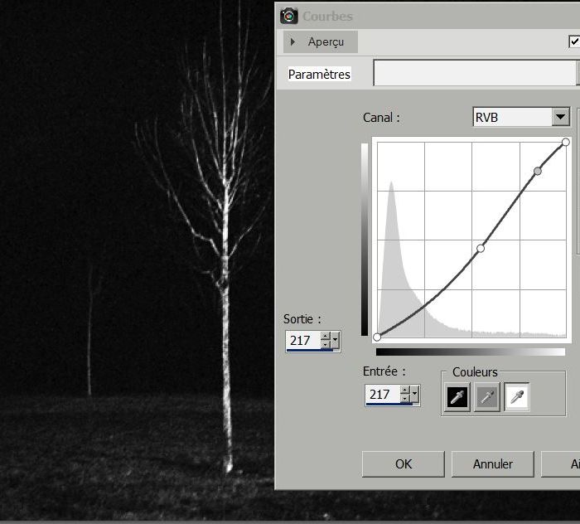Select the bottom-left curve endpoint
580x524 pixels.
pos(378,337)
